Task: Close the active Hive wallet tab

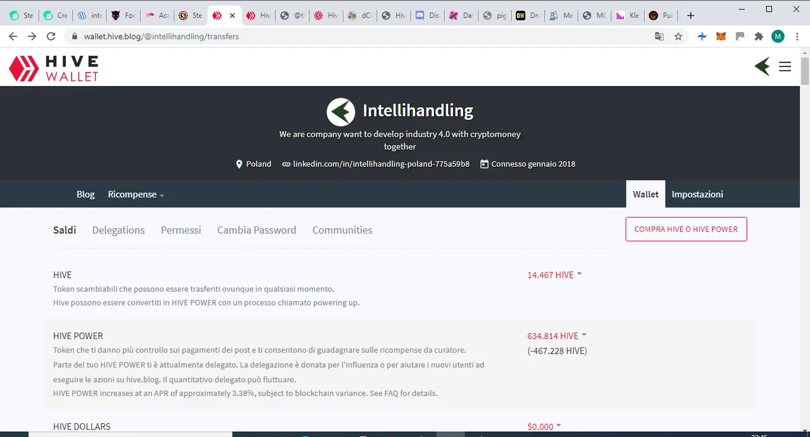Action: [x=232, y=15]
